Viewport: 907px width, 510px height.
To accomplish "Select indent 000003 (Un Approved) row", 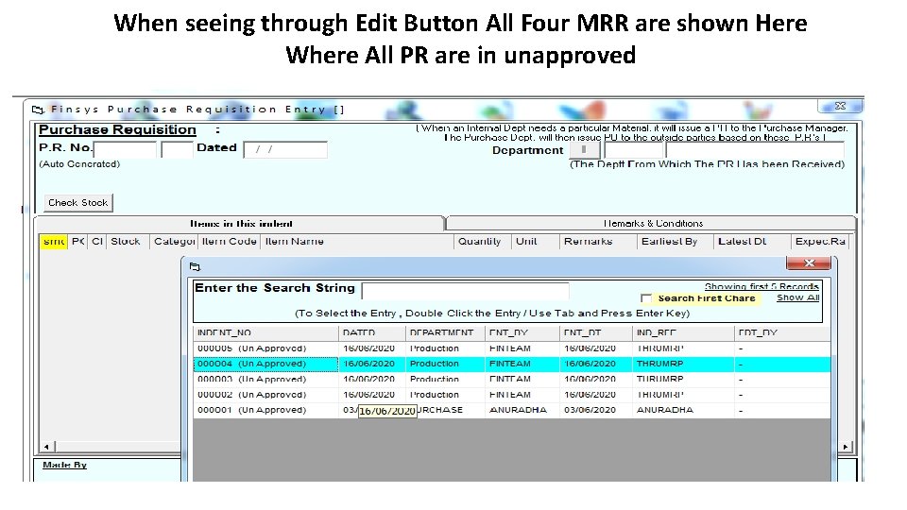I will click(x=512, y=380).
